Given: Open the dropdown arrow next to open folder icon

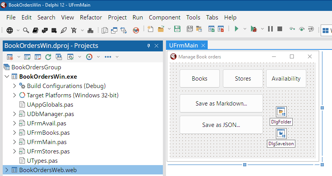Looking at the screenshot, I should click(x=169, y=29).
